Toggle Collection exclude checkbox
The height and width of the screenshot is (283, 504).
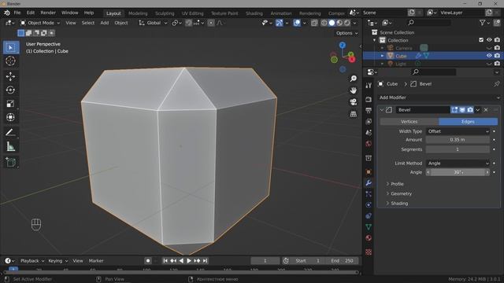click(481, 40)
